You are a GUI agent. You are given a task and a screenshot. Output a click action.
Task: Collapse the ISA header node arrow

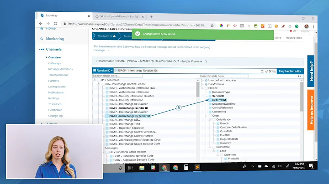tap(99, 84)
